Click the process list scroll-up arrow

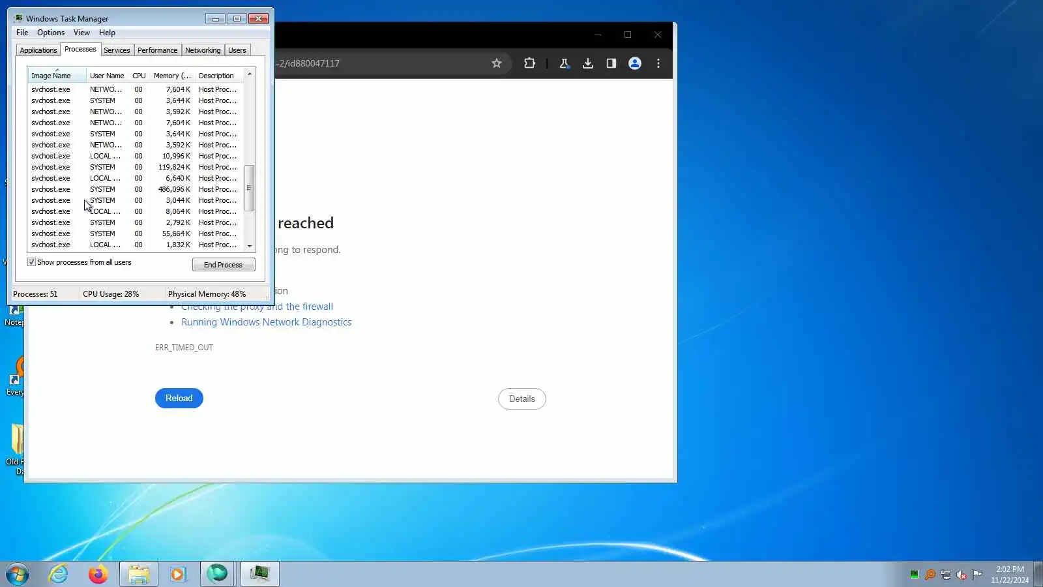[249, 74]
